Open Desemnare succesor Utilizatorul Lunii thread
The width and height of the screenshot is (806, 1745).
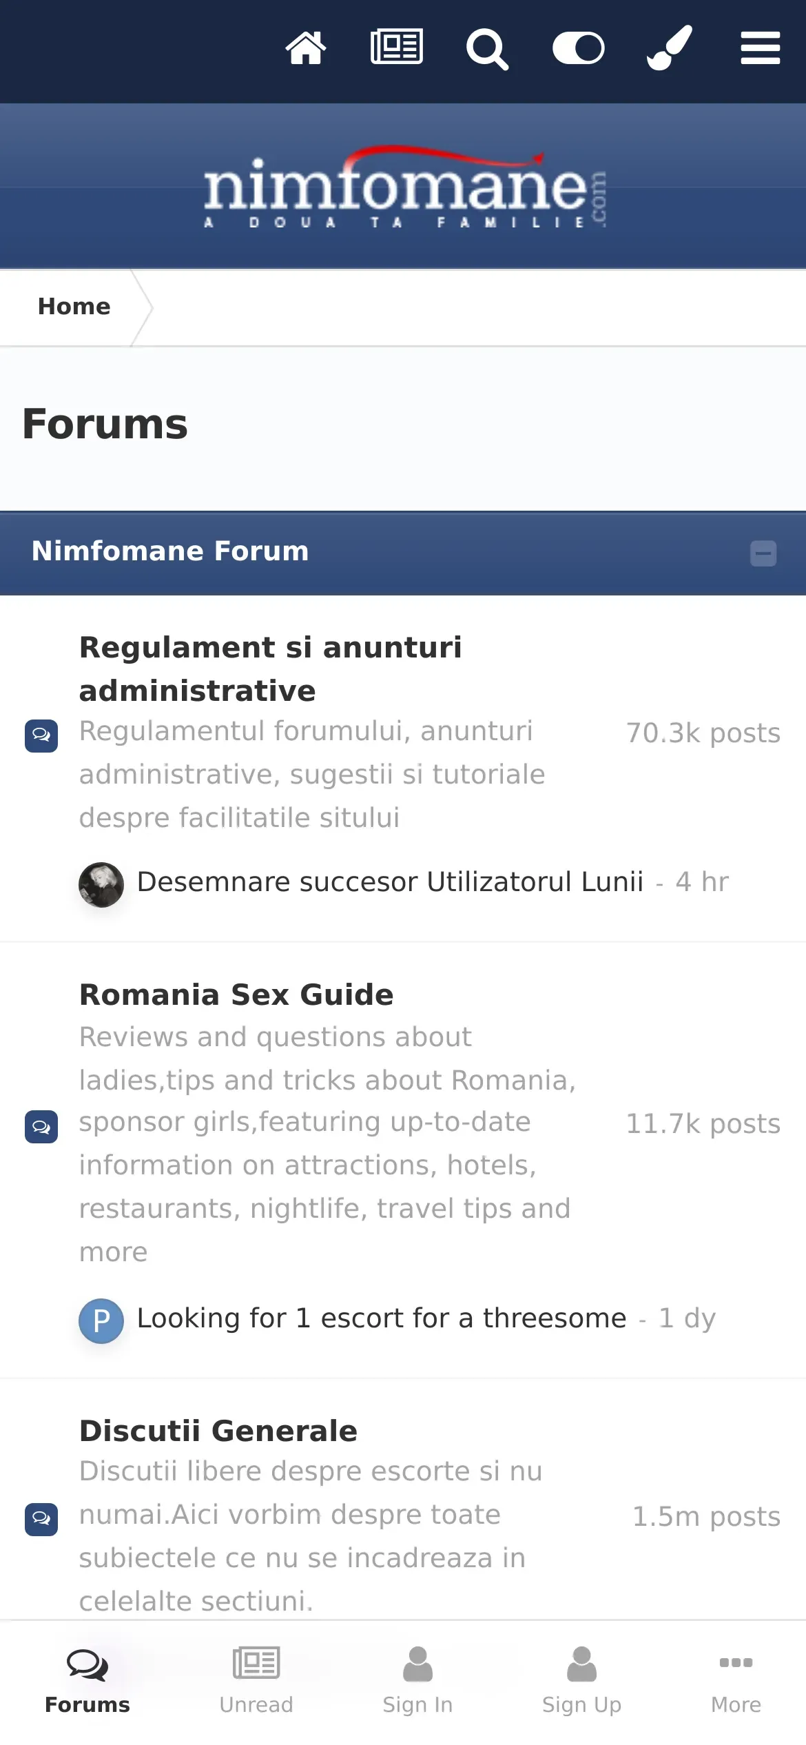(x=390, y=882)
